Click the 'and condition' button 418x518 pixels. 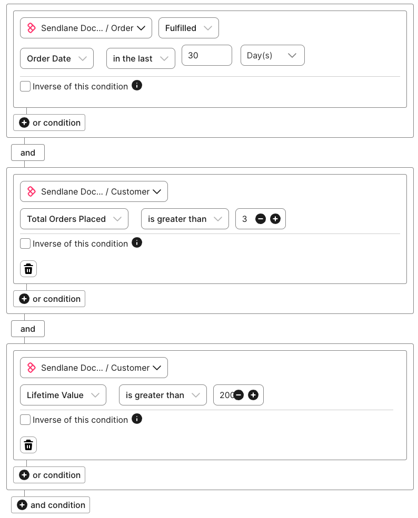(x=51, y=505)
